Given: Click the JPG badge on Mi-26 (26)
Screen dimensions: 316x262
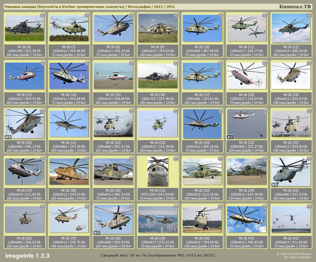Looking at the screenshot, I should (309, 111).
